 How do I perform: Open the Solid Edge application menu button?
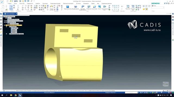[x=2, y=2]
